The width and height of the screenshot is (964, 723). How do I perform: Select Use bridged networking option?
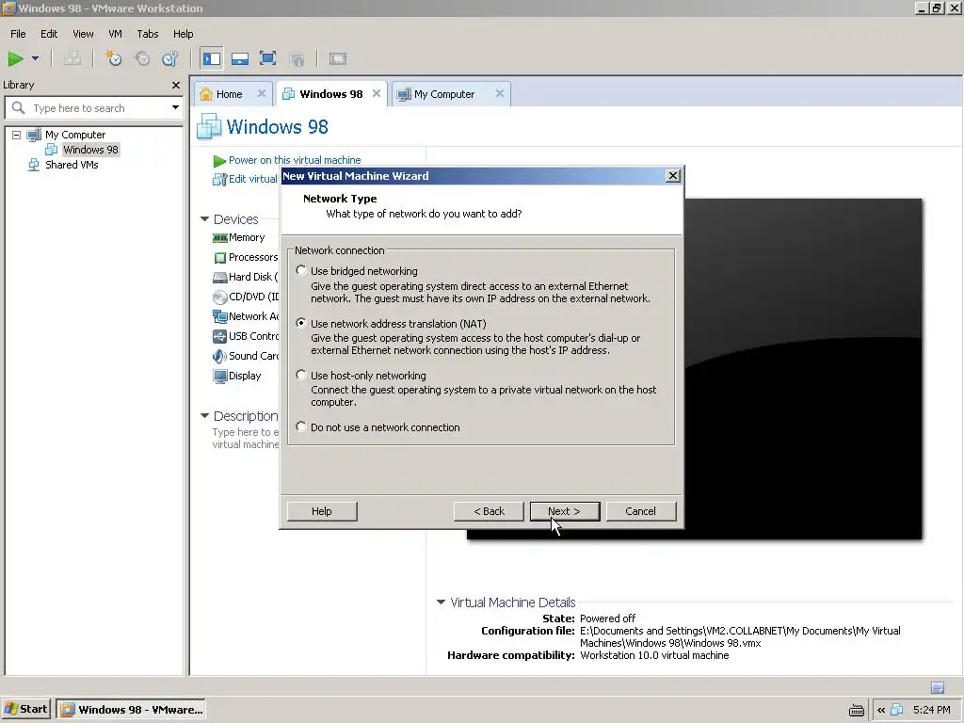click(300, 270)
